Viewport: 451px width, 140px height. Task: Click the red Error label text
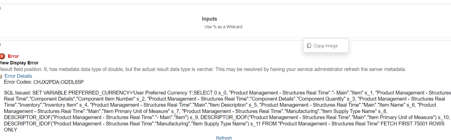click(x=13, y=56)
